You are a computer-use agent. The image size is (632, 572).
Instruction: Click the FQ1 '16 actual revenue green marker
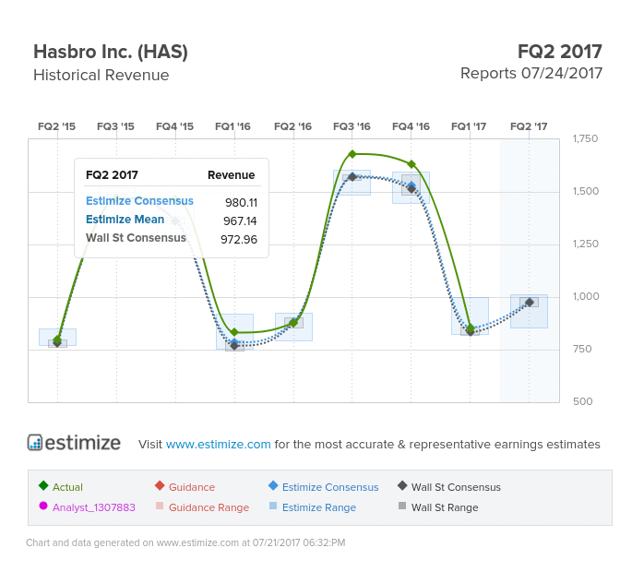234,332
